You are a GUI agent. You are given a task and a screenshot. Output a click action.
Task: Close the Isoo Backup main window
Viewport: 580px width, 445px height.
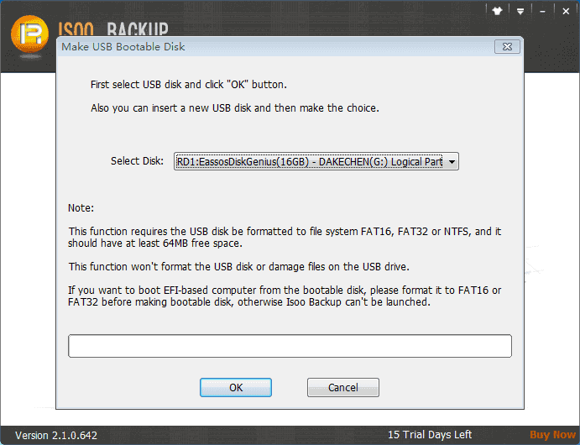click(x=566, y=12)
